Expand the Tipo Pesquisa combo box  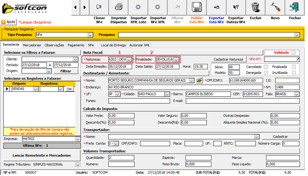[x=90, y=35]
